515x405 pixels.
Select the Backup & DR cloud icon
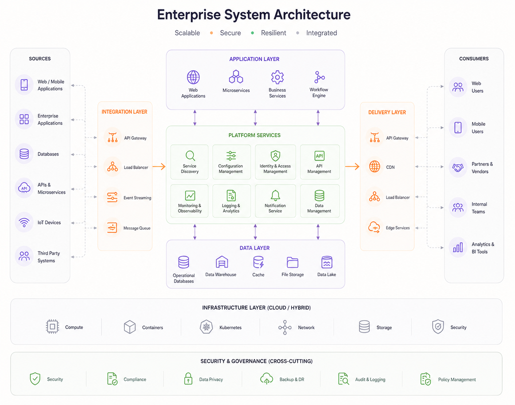[267, 379]
